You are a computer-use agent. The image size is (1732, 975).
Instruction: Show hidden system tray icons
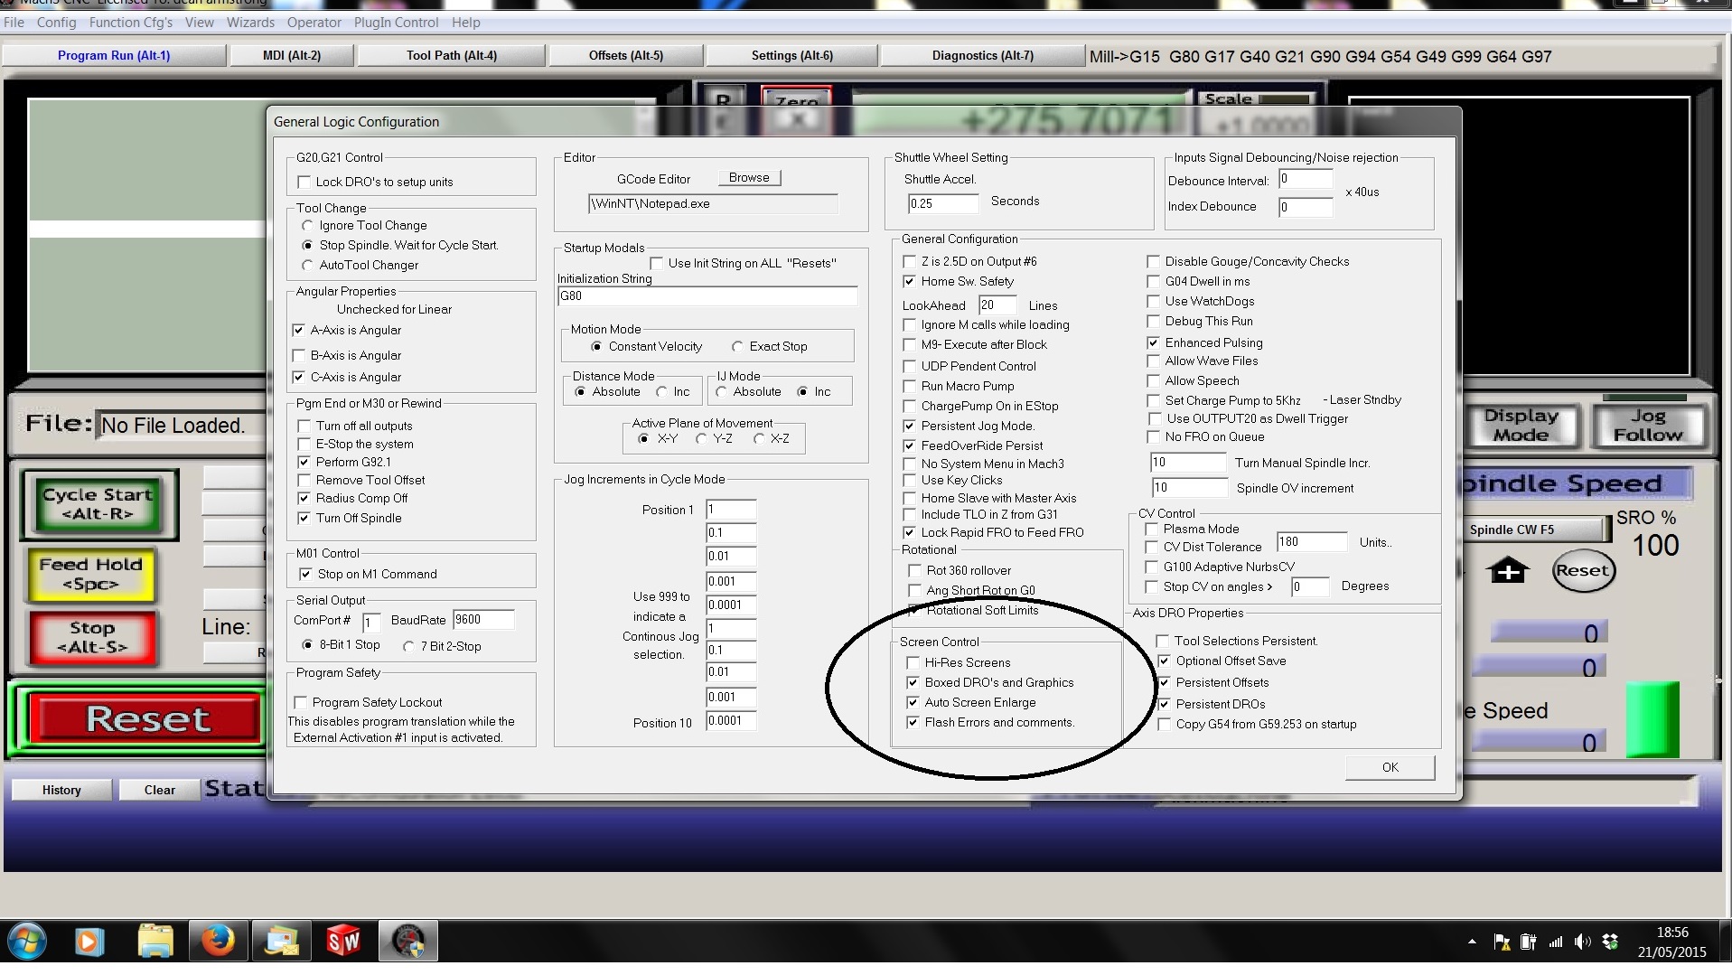click(x=1472, y=942)
